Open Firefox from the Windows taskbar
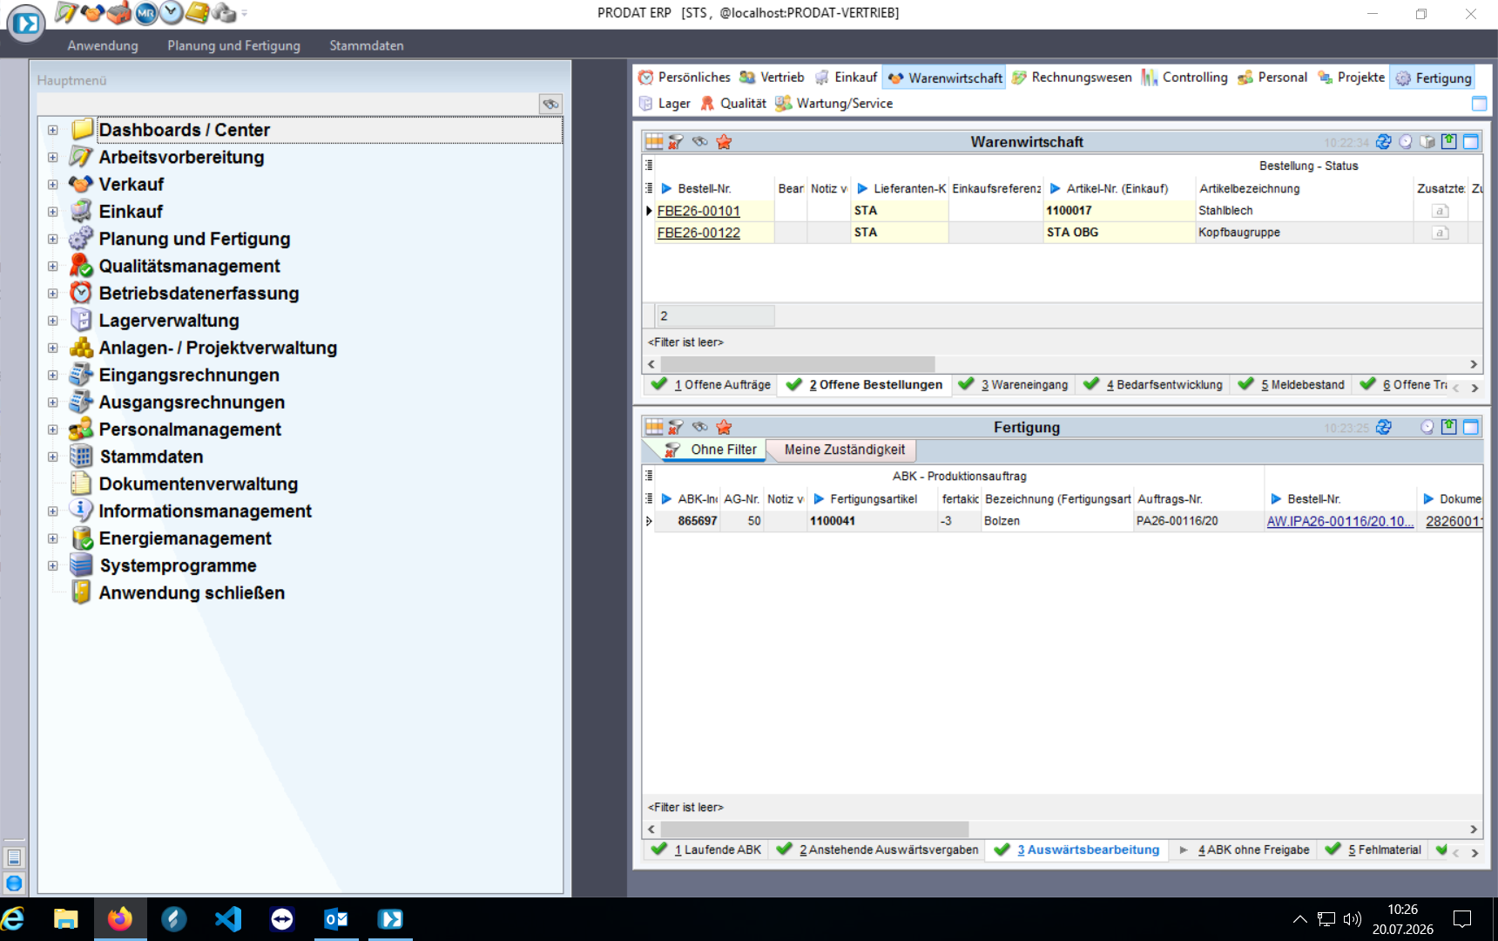Image resolution: width=1498 pixels, height=941 pixels. [120, 919]
